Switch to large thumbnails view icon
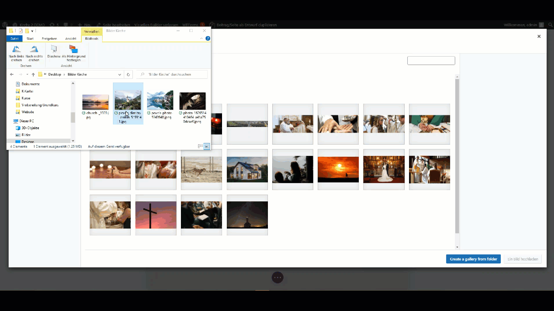The image size is (554, 311). click(206, 146)
